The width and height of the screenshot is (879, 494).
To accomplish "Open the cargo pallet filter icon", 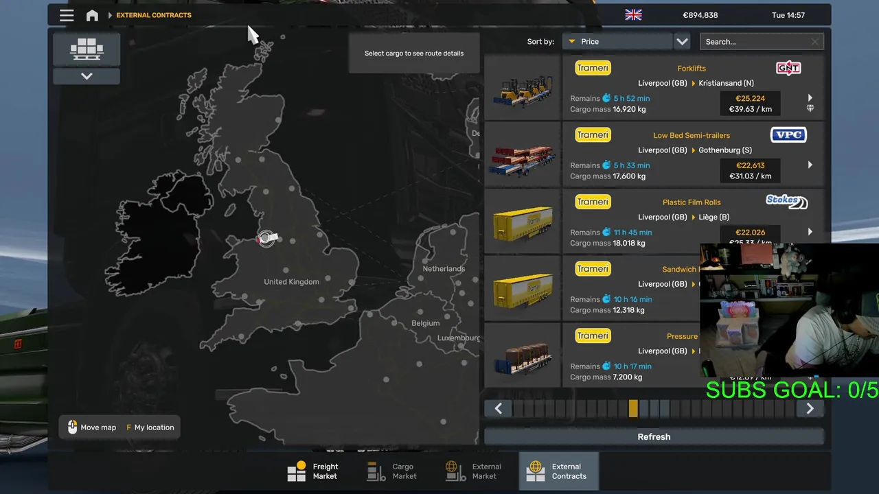I will [x=87, y=49].
